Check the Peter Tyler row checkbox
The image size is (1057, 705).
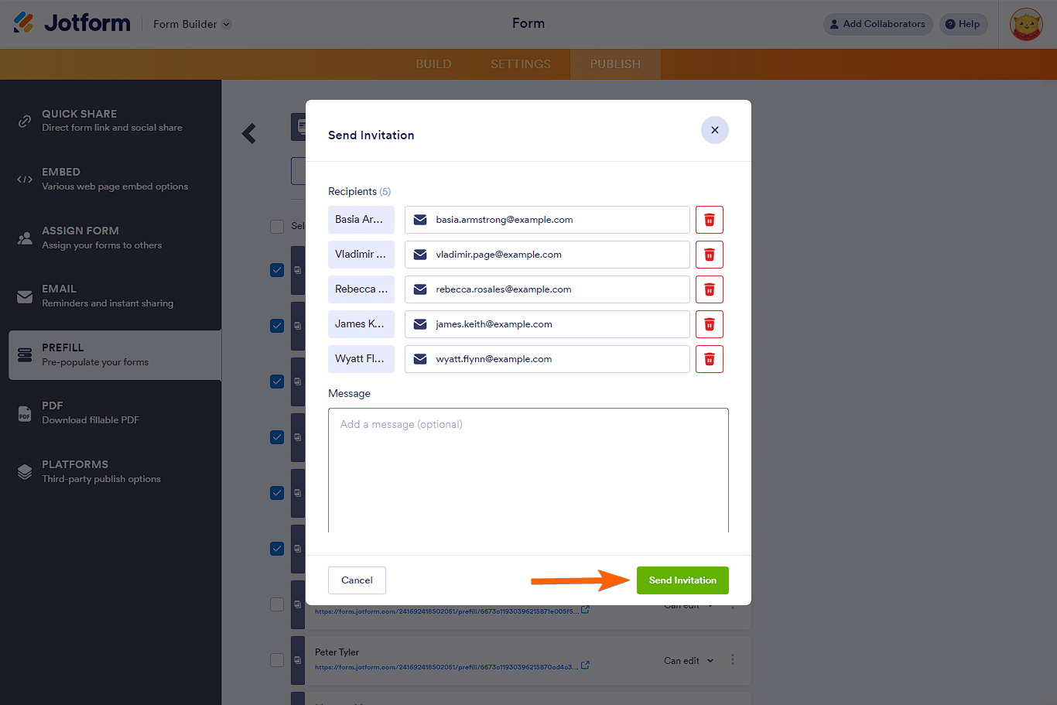coord(277,660)
